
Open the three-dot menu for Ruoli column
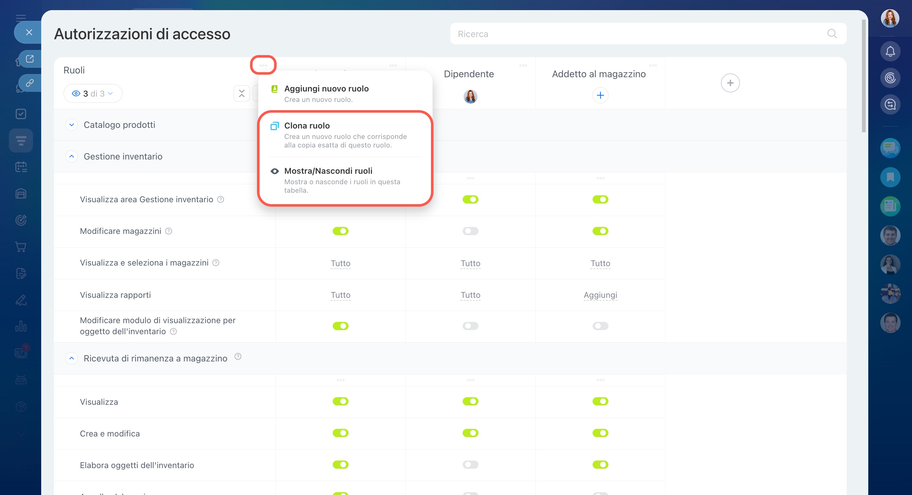(x=263, y=66)
